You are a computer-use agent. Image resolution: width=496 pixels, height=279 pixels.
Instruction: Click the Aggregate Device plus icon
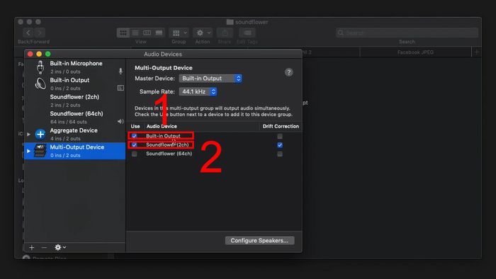pyautogui.click(x=40, y=135)
